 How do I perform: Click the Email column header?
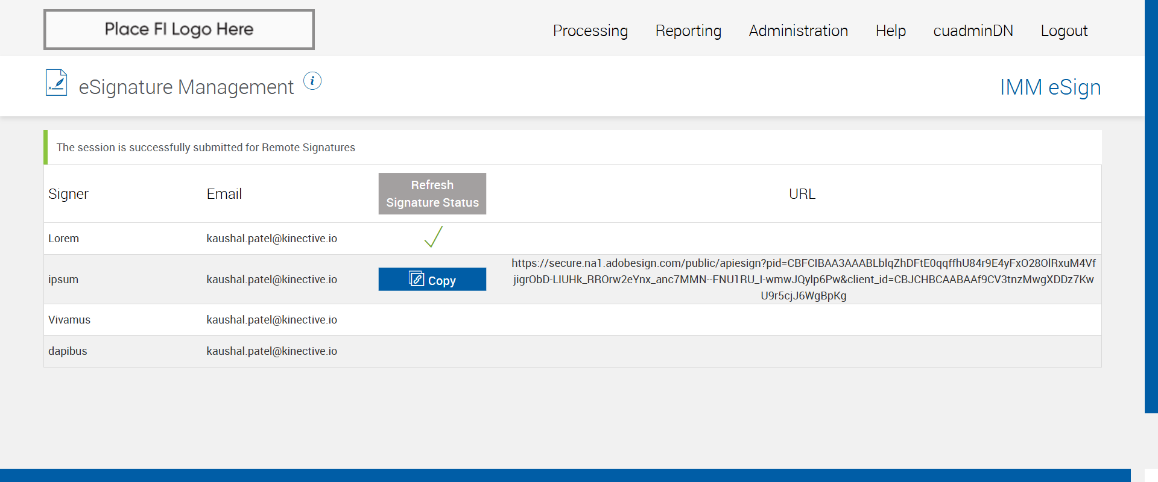point(224,194)
